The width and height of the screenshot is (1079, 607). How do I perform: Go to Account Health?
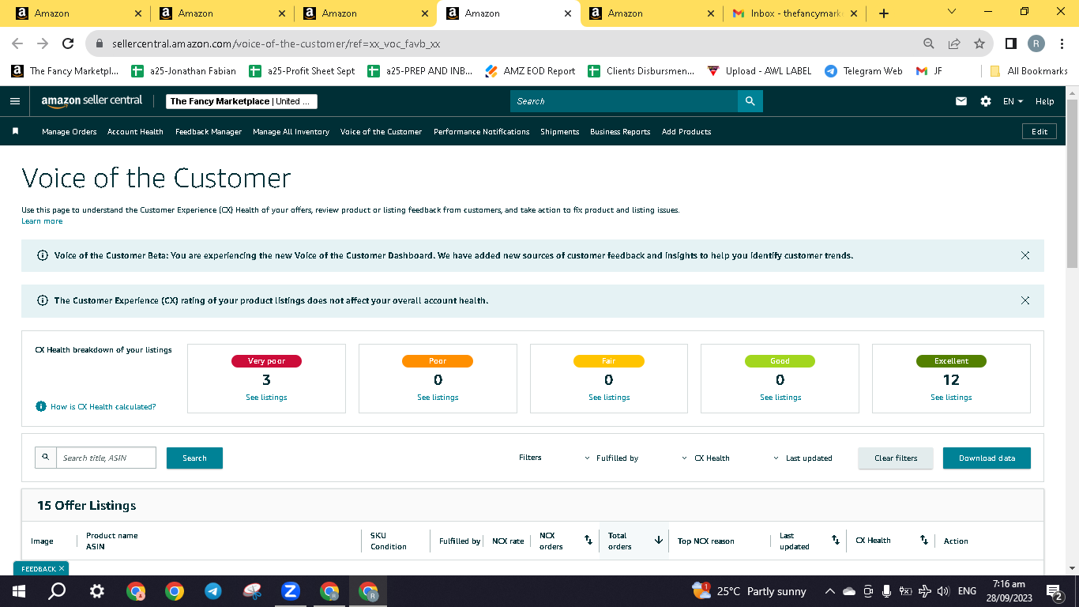[x=135, y=131]
